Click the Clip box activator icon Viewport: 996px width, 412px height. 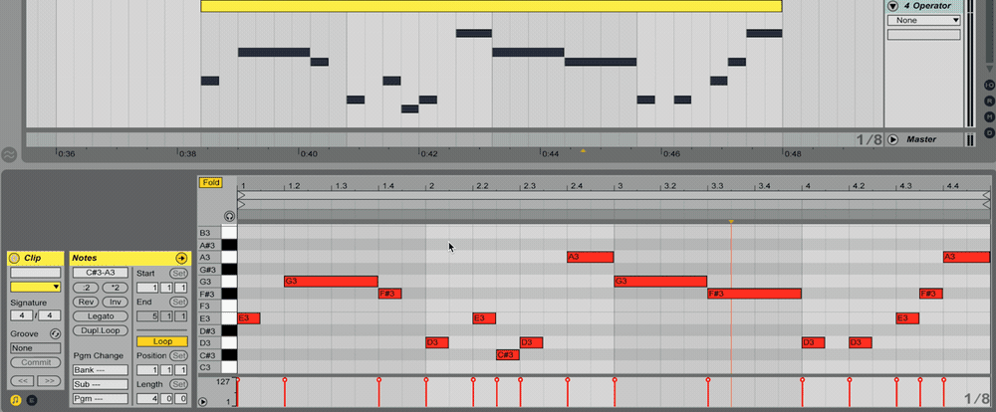point(15,259)
